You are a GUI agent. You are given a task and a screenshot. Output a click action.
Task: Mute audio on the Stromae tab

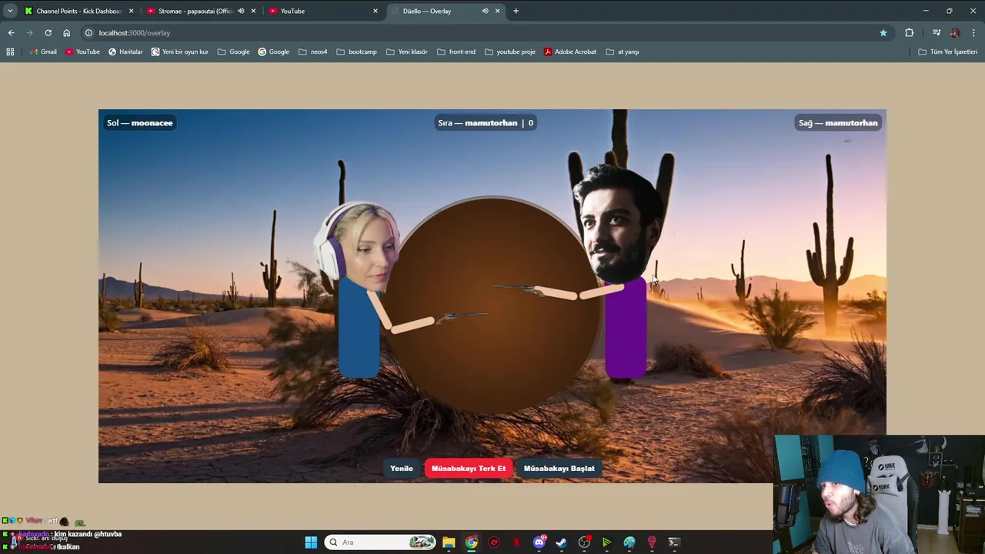(x=241, y=11)
